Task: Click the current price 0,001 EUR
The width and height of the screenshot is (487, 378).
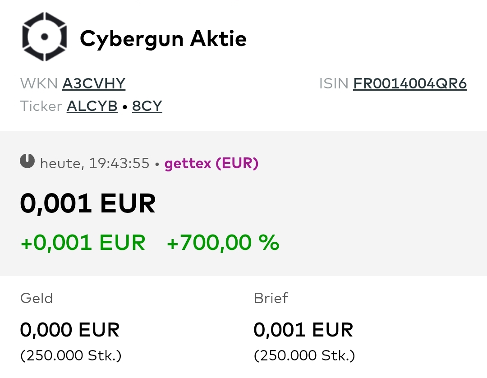Action: pos(88,203)
